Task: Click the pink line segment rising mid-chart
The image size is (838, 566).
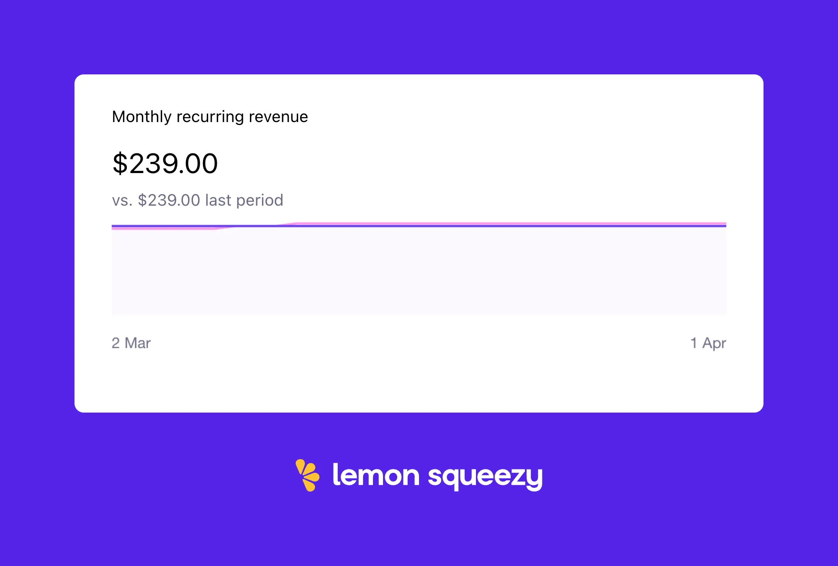Action: pos(256,226)
